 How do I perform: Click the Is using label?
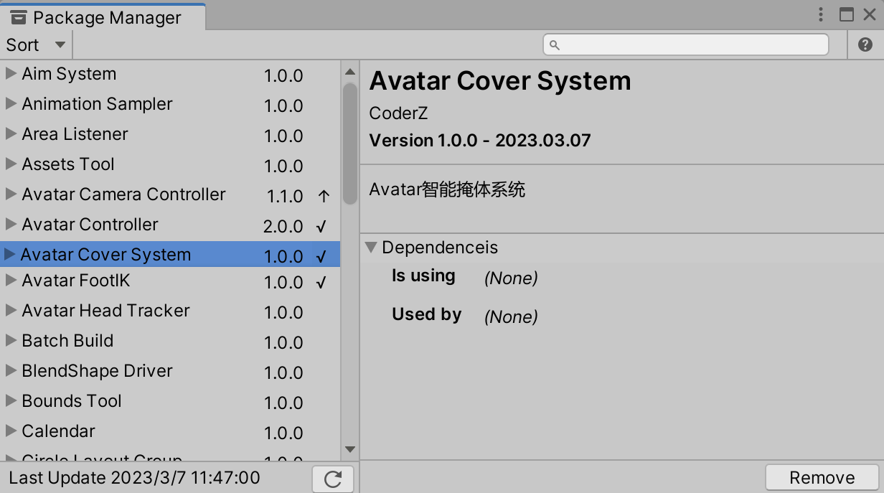point(423,276)
